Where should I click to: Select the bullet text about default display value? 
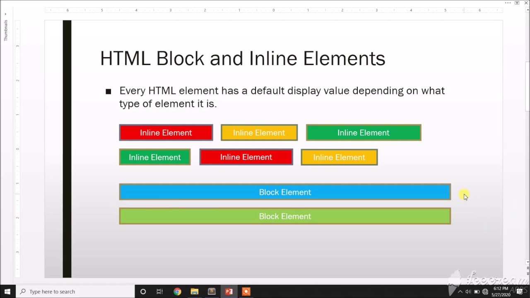[282, 97]
